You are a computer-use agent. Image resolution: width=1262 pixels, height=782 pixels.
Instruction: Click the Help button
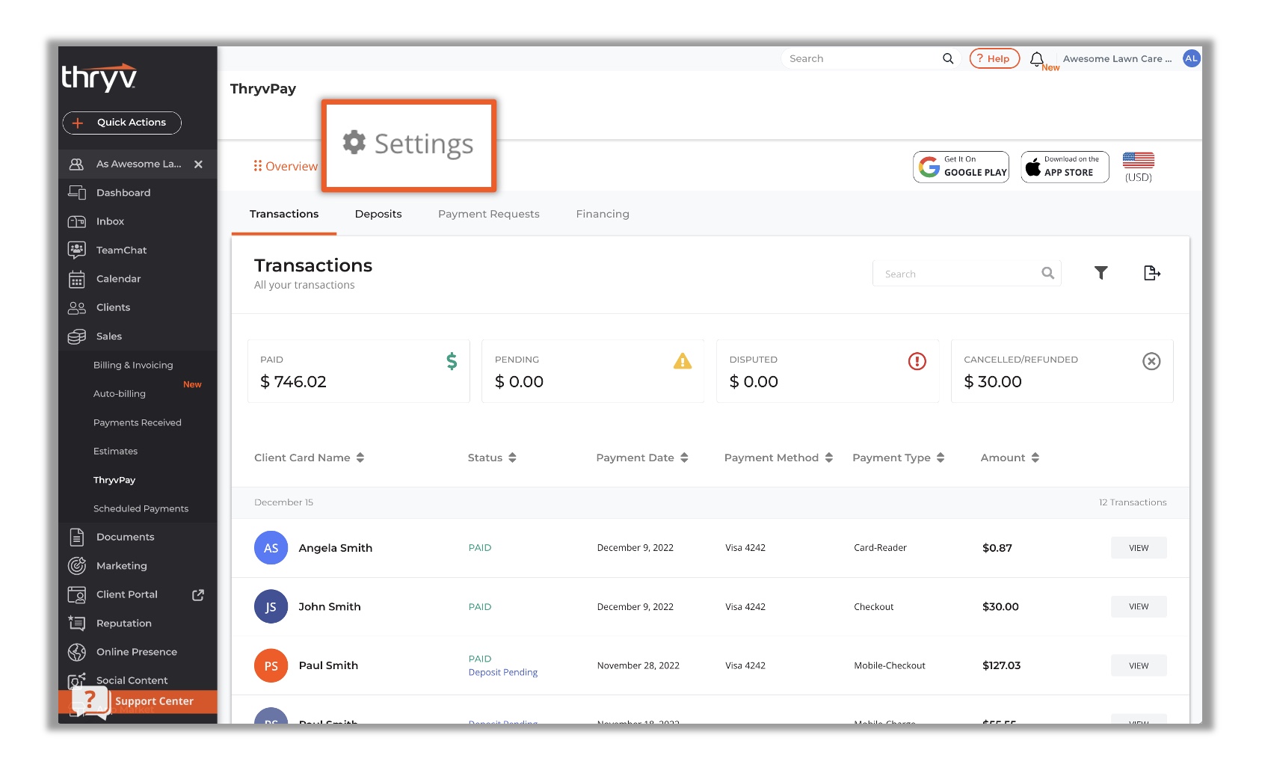click(x=994, y=58)
